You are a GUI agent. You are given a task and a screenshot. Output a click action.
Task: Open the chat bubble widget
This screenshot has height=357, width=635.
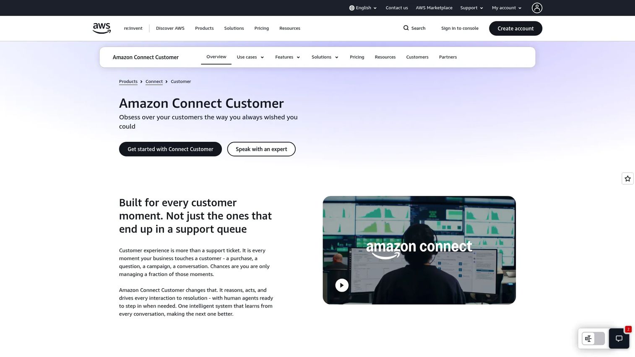(619, 339)
